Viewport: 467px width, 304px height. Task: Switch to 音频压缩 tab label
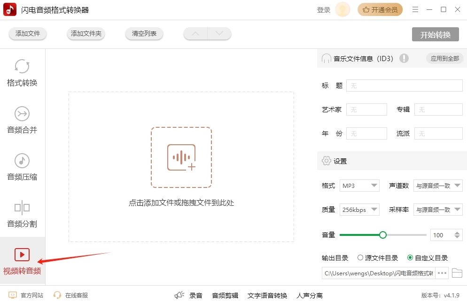[x=22, y=177]
